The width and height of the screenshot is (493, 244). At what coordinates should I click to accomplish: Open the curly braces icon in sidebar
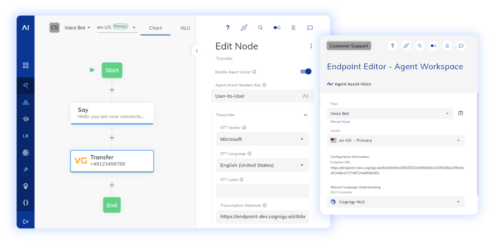[x=26, y=203]
